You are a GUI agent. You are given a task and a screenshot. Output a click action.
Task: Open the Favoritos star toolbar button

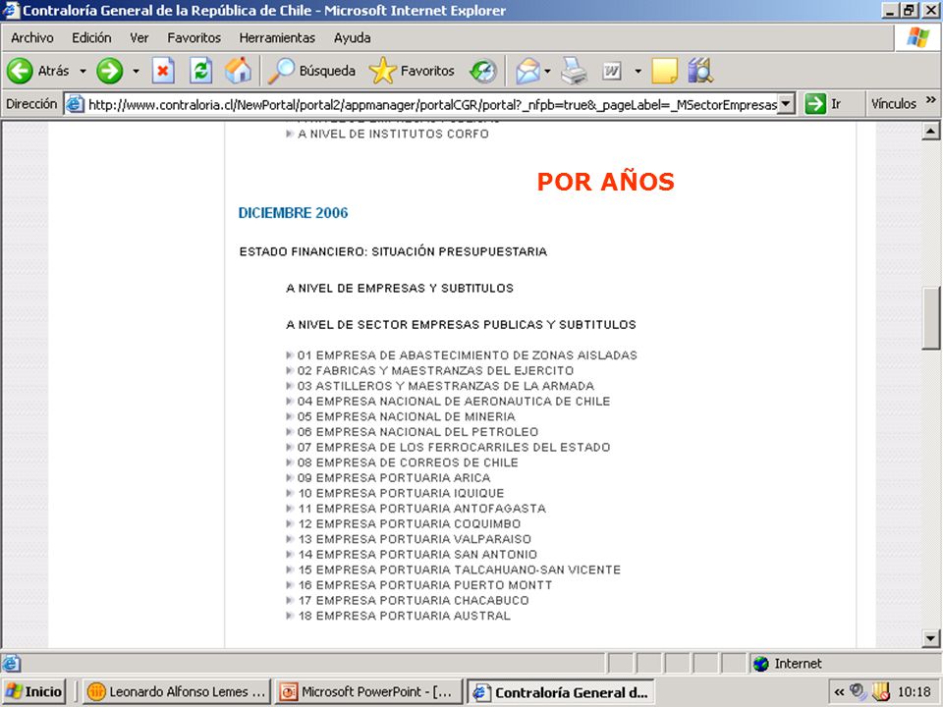point(412,71)
